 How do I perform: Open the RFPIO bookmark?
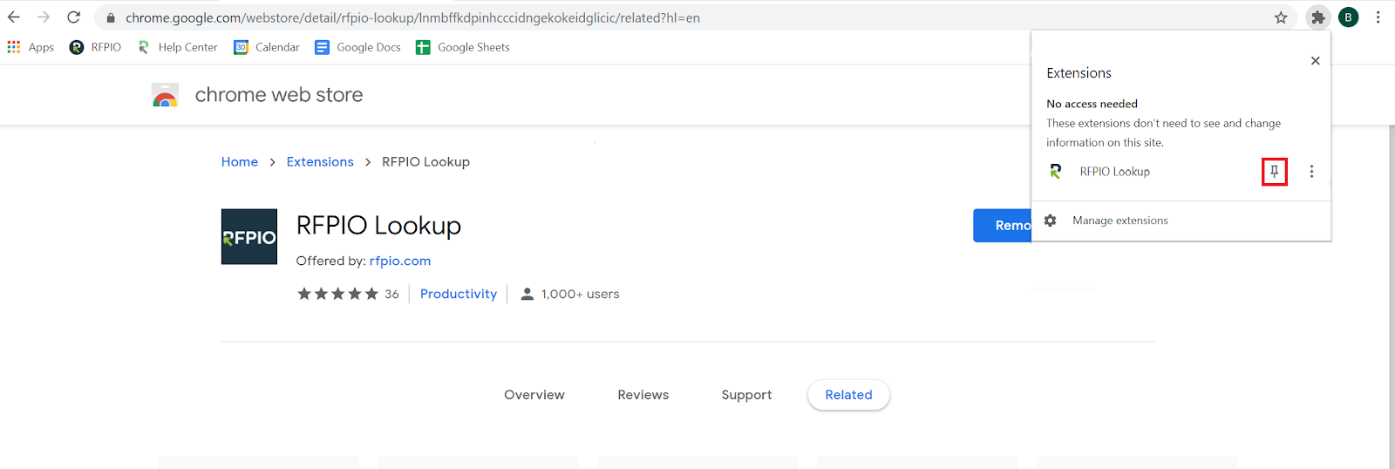[x=96, y=47]
